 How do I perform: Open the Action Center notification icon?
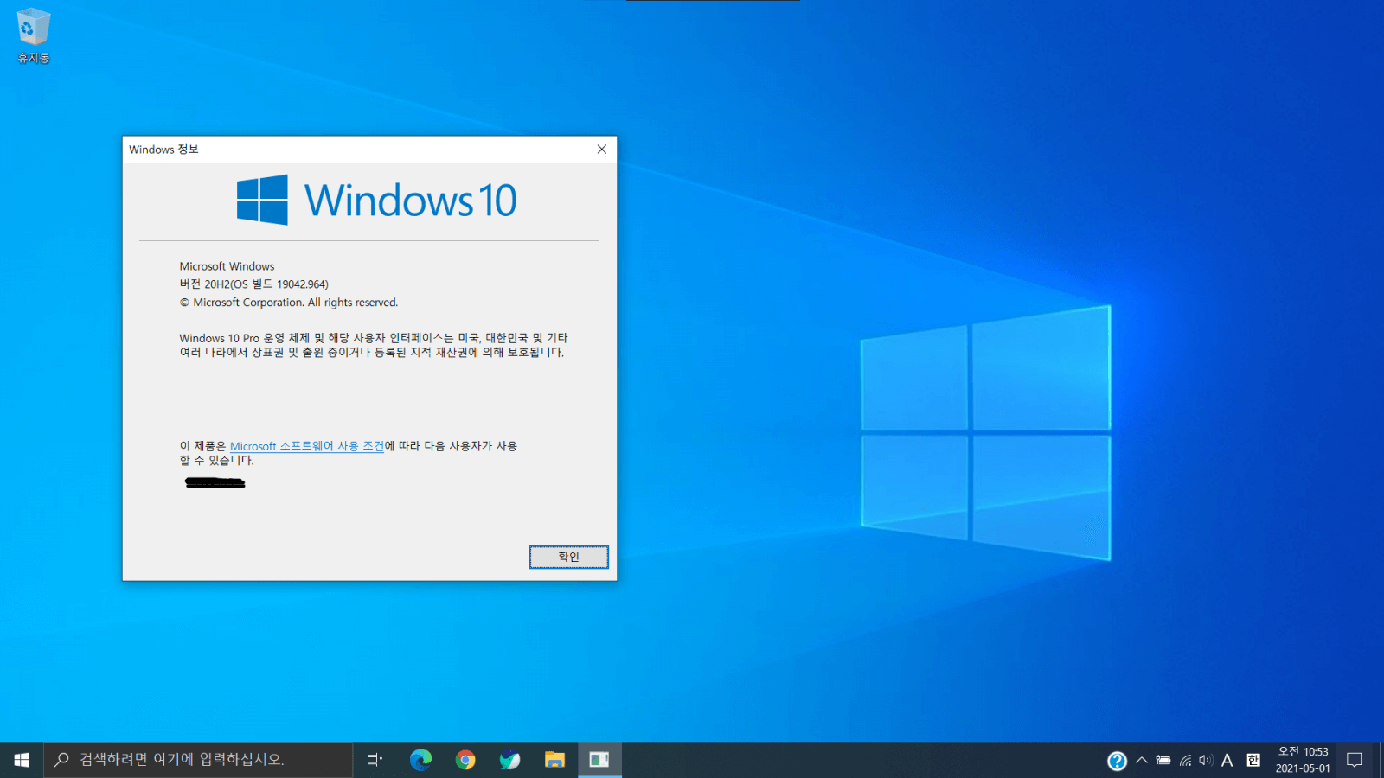click(x=1355, y=760)
